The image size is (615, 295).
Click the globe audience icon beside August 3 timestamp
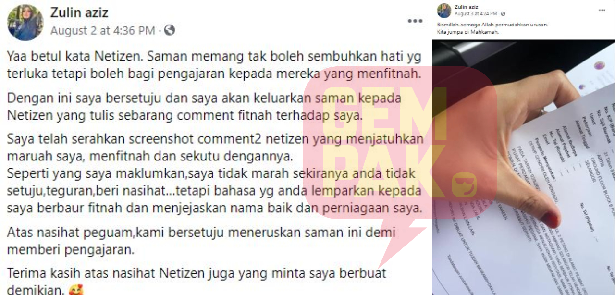[503, 14]
